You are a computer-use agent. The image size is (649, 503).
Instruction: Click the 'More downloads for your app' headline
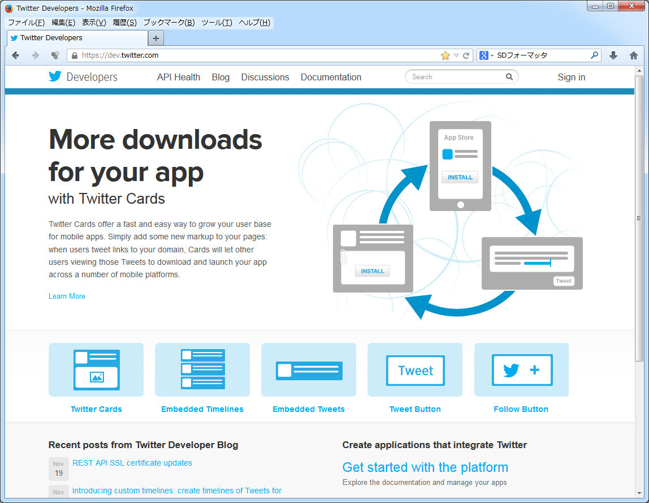pos(155,156)
